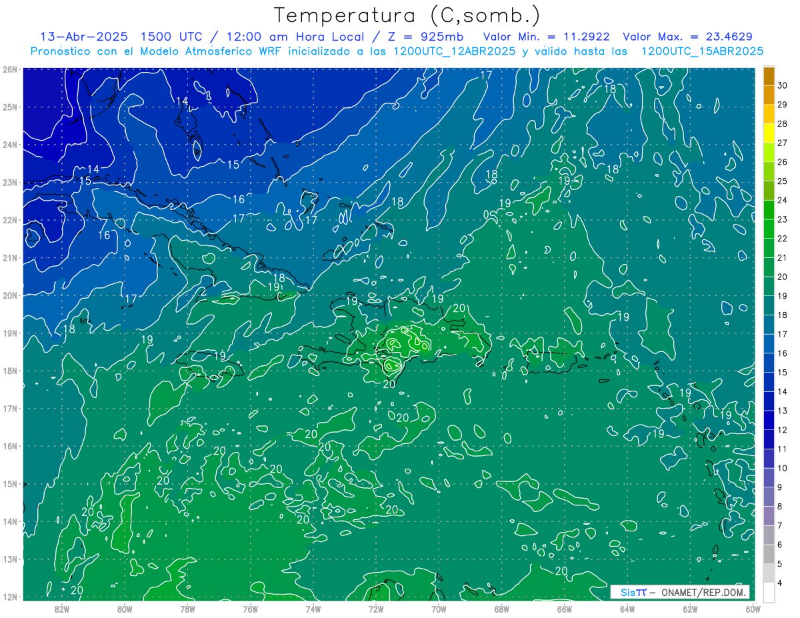This screenshot has height=618, width=800.
Task: Click the '24N' latitude axis label
Action: click(10, 145)
